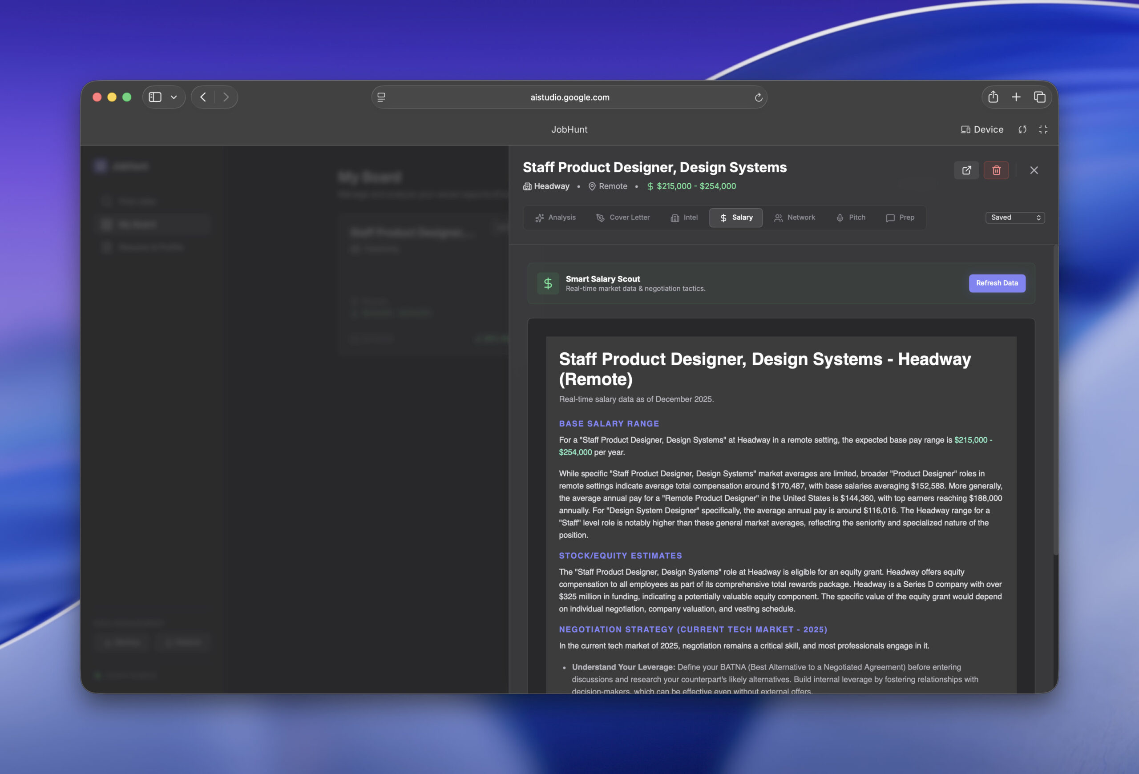Go to the Intel tab
This screenshot has width=1139, height=774.
684,218
